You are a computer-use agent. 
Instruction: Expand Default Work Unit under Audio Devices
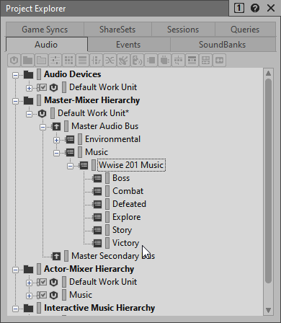29,88
